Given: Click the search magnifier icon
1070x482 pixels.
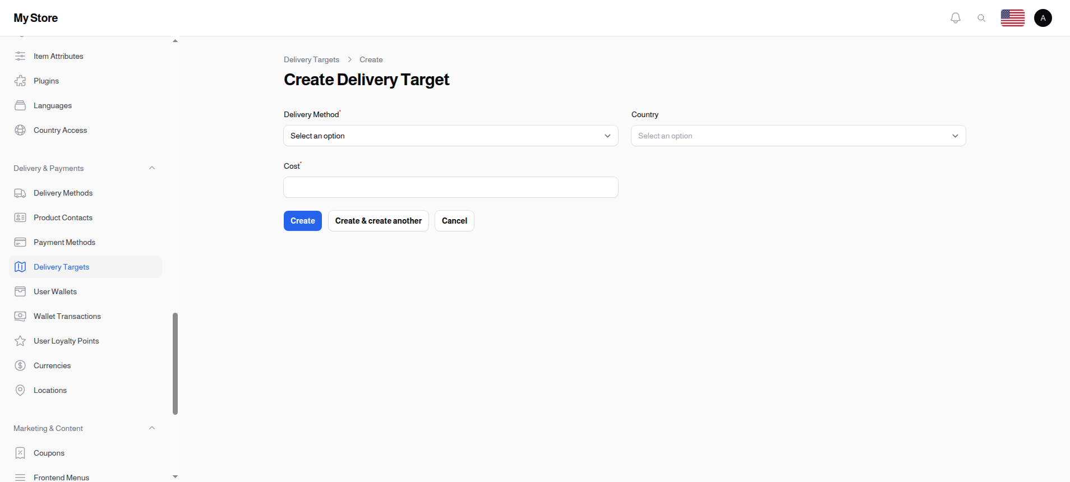Looking at the screenshot, I should [981, 17].
